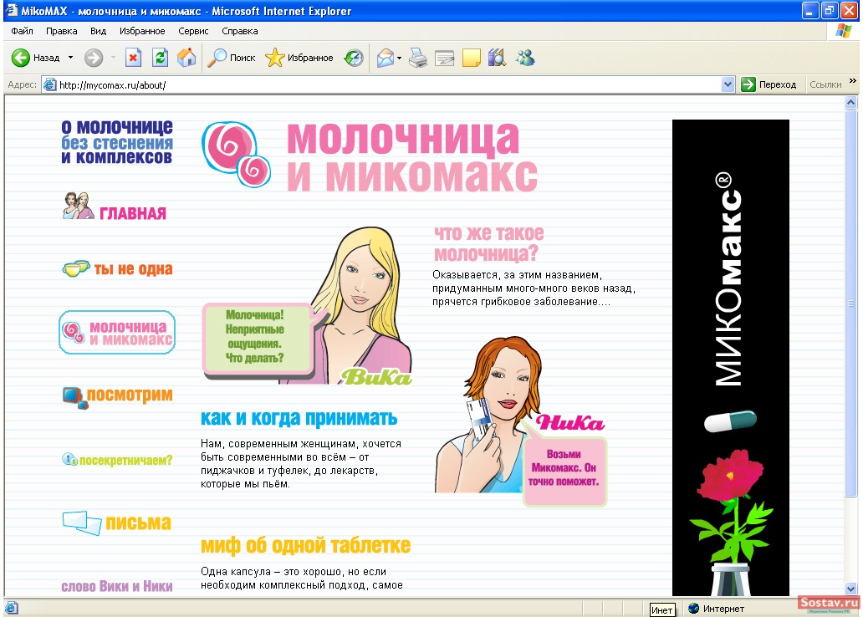The image size is (863, 617).
Task: Click the black МИКОмакс banner ad
Action: pos(730,358)
